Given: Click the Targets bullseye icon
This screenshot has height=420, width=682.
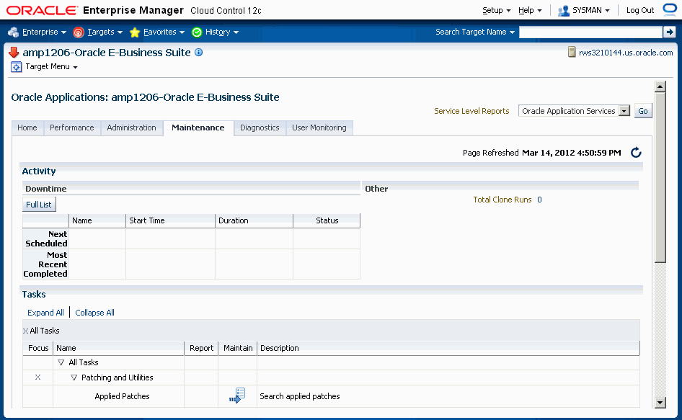Looking at the screenshot, I should tap(79, 32).
